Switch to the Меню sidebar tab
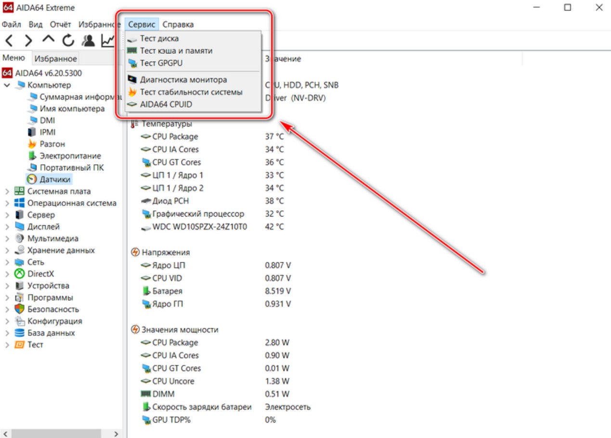611x438 pixels. point(14,58)
